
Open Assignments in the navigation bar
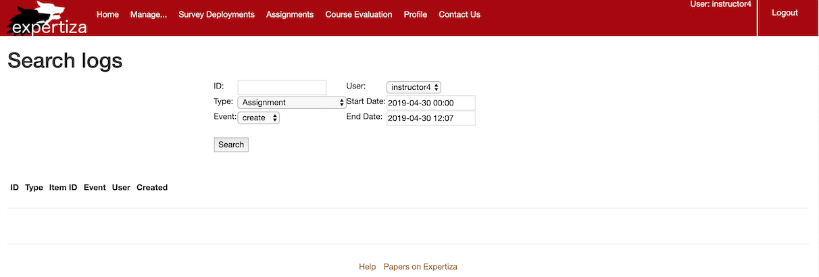[290, 14]
